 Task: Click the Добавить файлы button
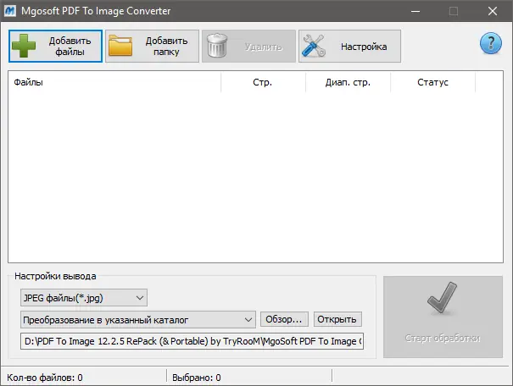coord(55,46)
